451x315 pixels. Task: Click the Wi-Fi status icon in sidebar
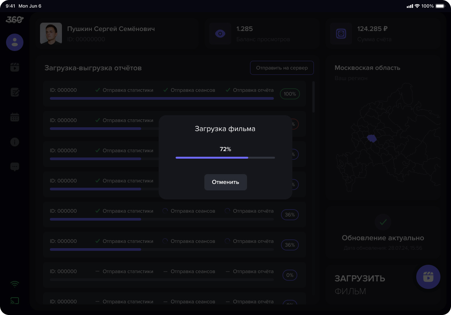point(15,284)
